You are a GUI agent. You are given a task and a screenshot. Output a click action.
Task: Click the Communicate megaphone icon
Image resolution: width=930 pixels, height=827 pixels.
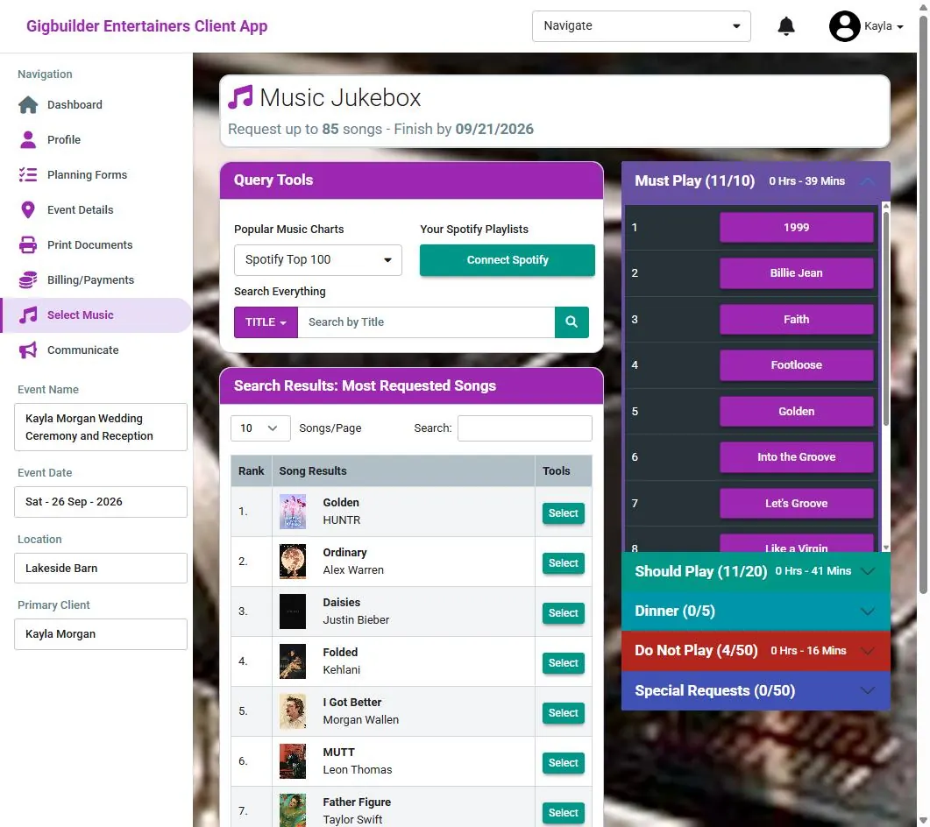tap(28, 350)
